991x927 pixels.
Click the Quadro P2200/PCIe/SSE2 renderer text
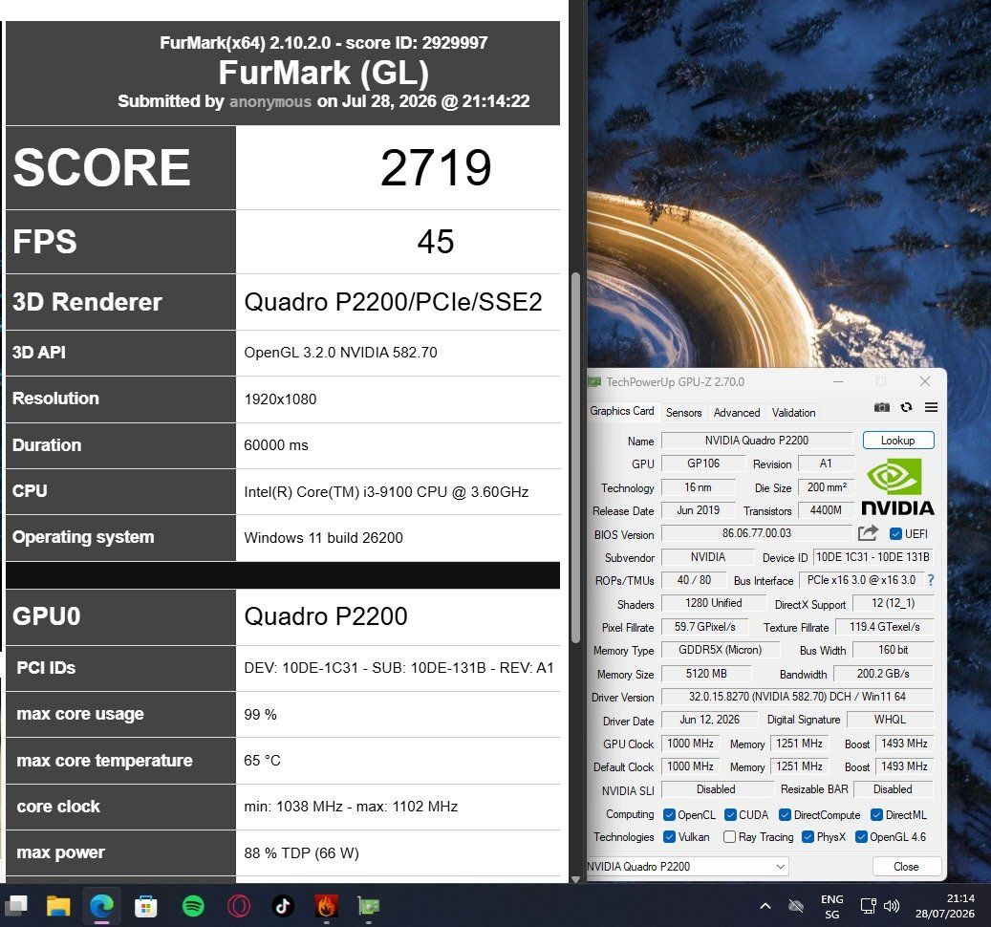393,302
